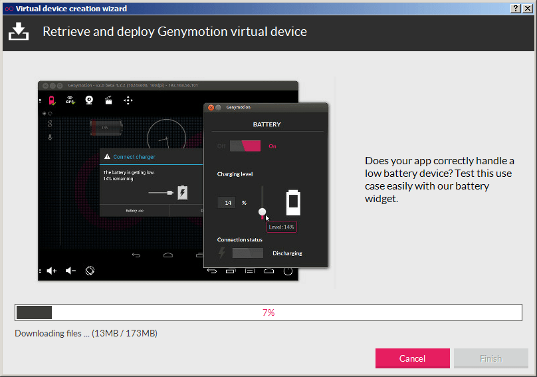Image resolution: width=537 pixels, height=377 pixels.
Task: Click the rotate screen icon in the preview
Action: [x=90, y=271]
